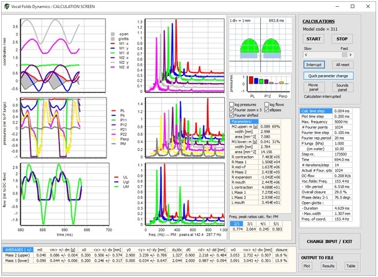Screen dimensions: 378x277
Task: Select the 3/1 frequency peak ratio cell
Action: (250, 224)
